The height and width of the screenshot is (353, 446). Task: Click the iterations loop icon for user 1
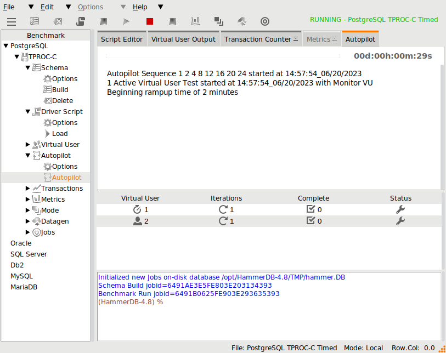(x=223, y=209)
